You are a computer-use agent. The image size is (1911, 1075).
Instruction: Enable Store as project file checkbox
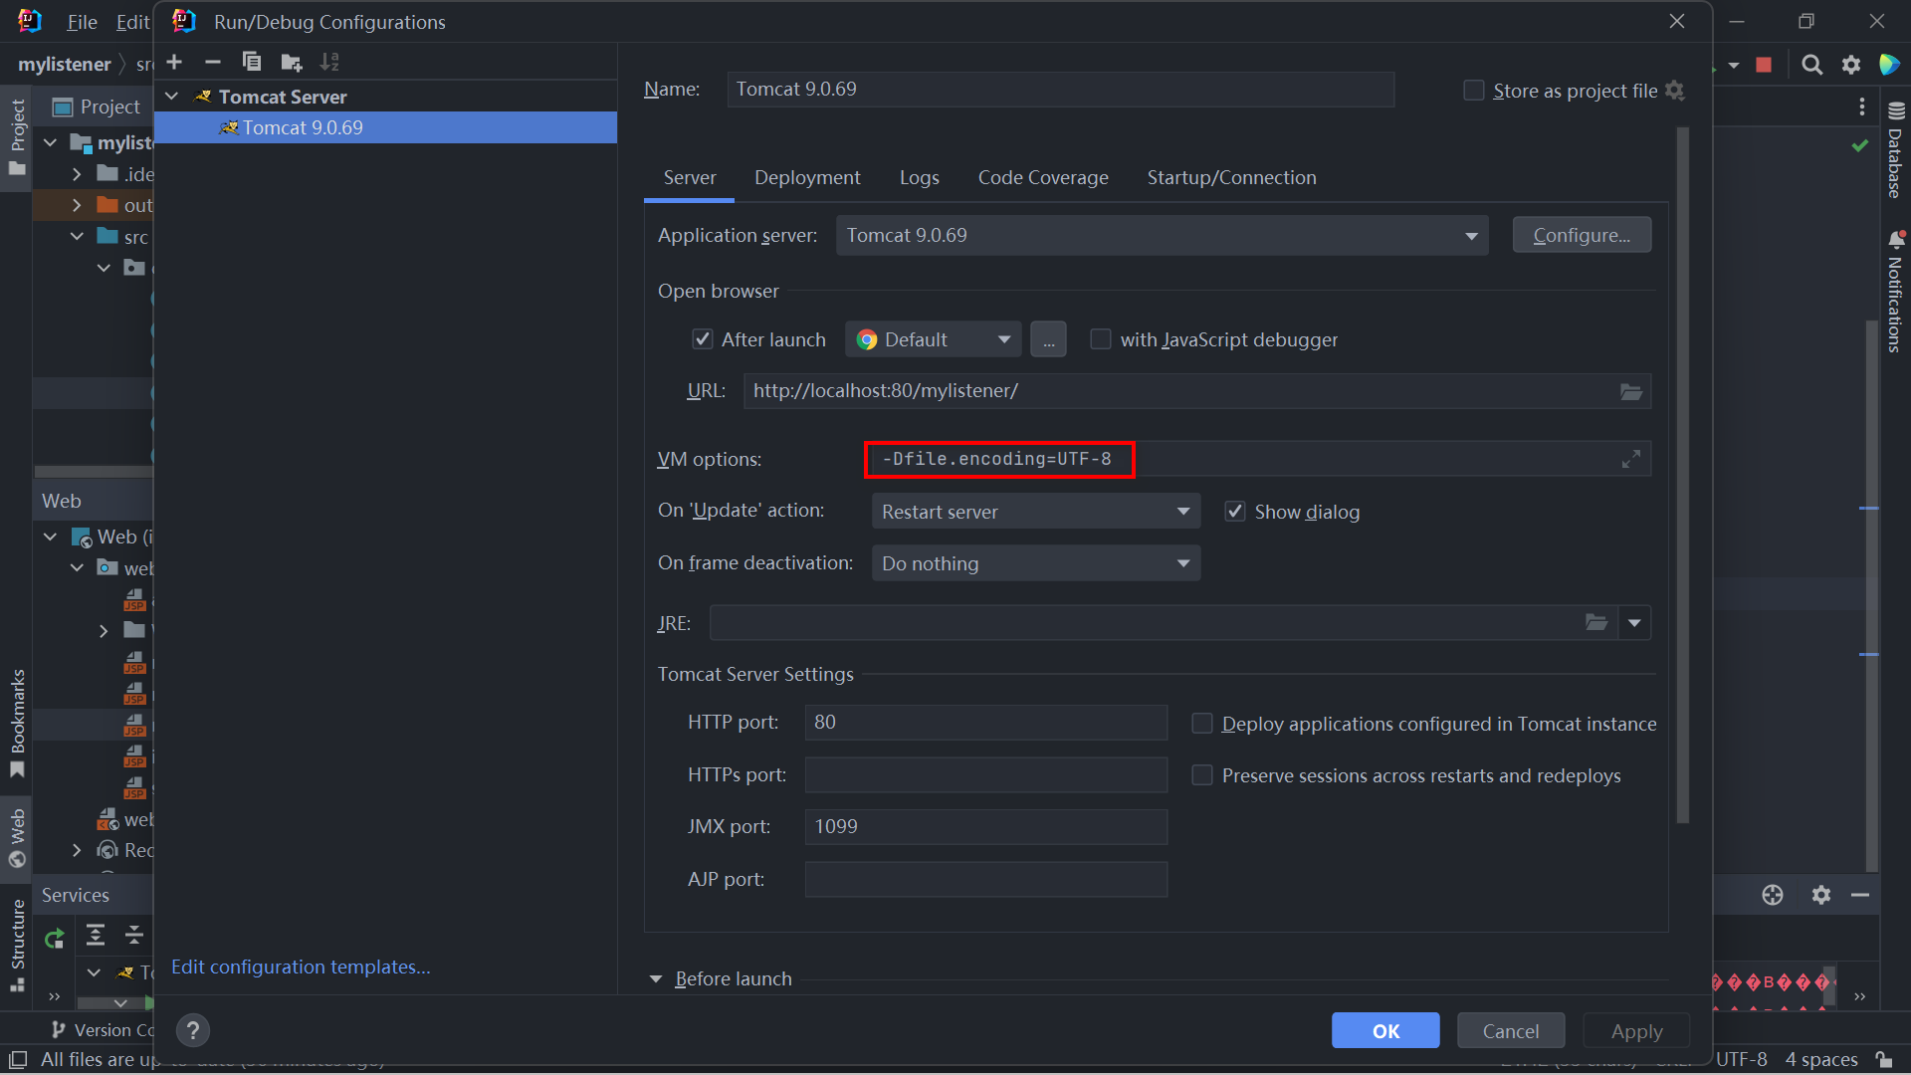[x=1473, y=91]
